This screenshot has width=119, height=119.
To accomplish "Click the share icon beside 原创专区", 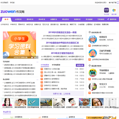I will point(108,20).
